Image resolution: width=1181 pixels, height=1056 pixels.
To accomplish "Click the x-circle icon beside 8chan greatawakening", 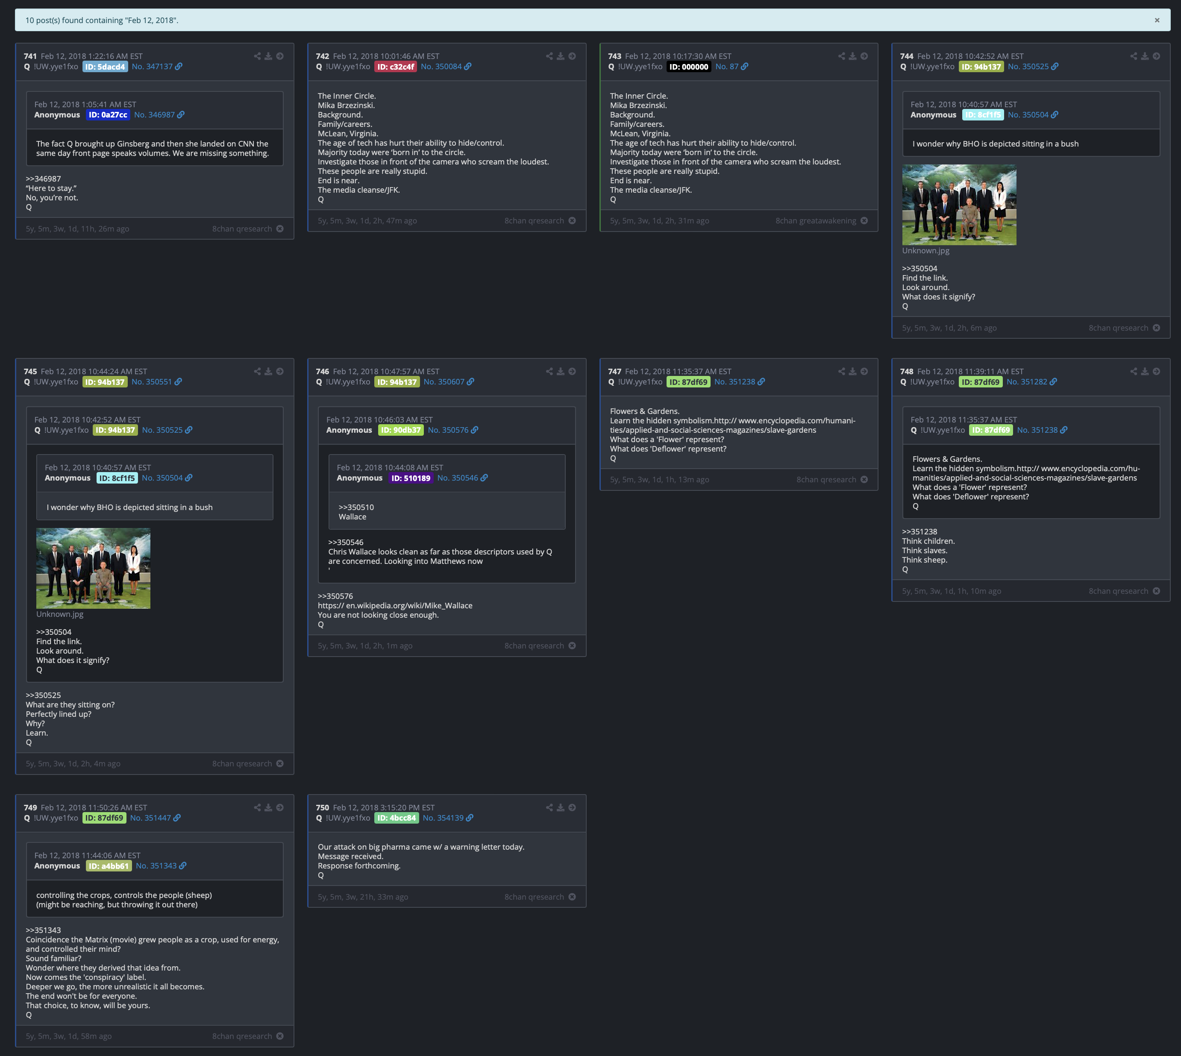I will tap(864, 220).
